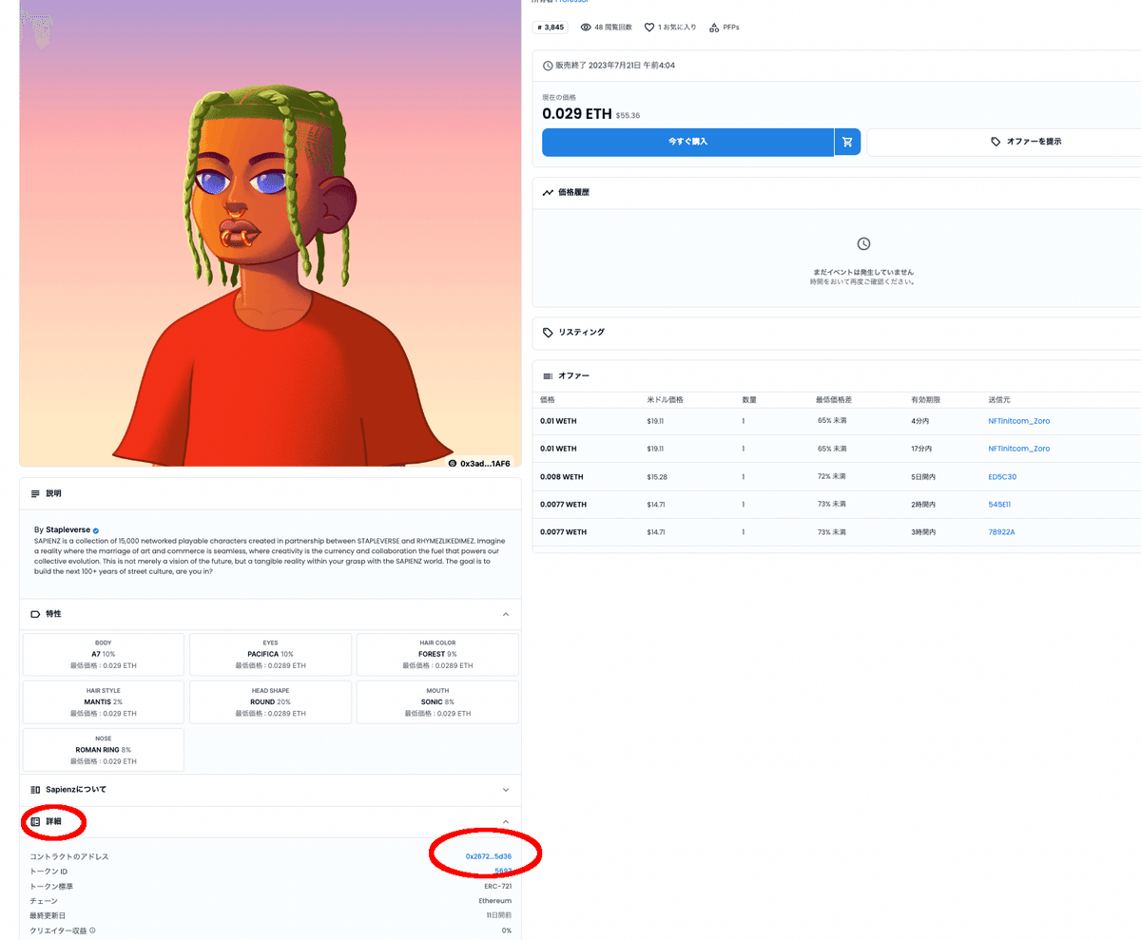Click the blue 今すぐ購入 buy now button

point(687,142)
